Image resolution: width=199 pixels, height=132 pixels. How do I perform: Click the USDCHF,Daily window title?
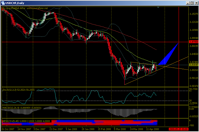point(15,3)
